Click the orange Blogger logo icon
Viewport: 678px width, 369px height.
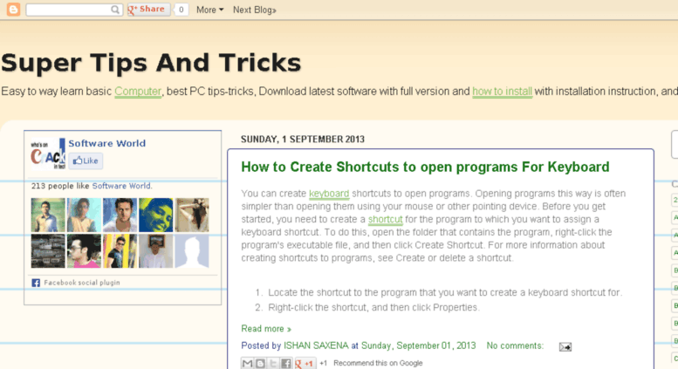pos(13,10)
